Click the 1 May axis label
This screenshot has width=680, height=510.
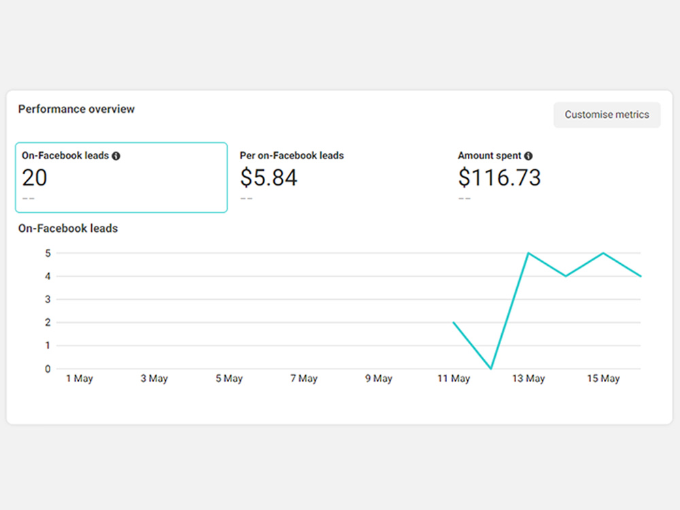(x=80, y=379)
